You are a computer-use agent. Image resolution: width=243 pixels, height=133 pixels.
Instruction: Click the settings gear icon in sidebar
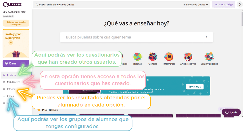(4, 103)
